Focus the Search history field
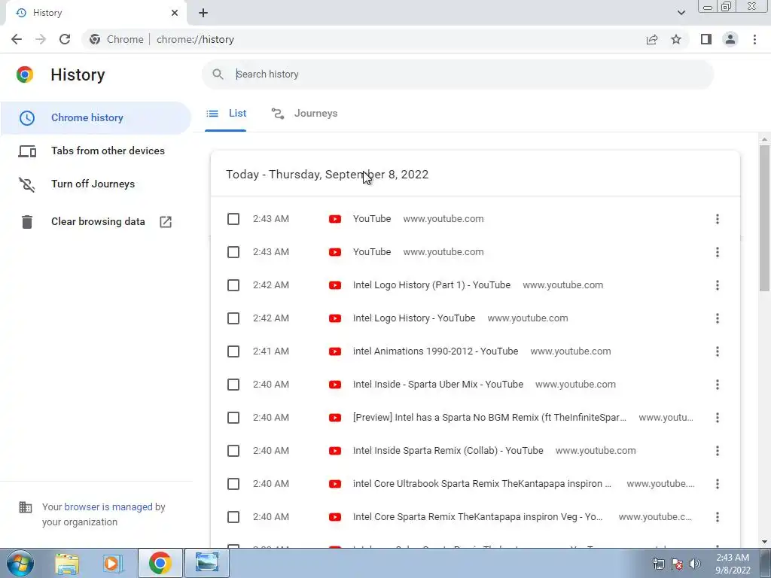771x578 pixels. click(457, 75)
